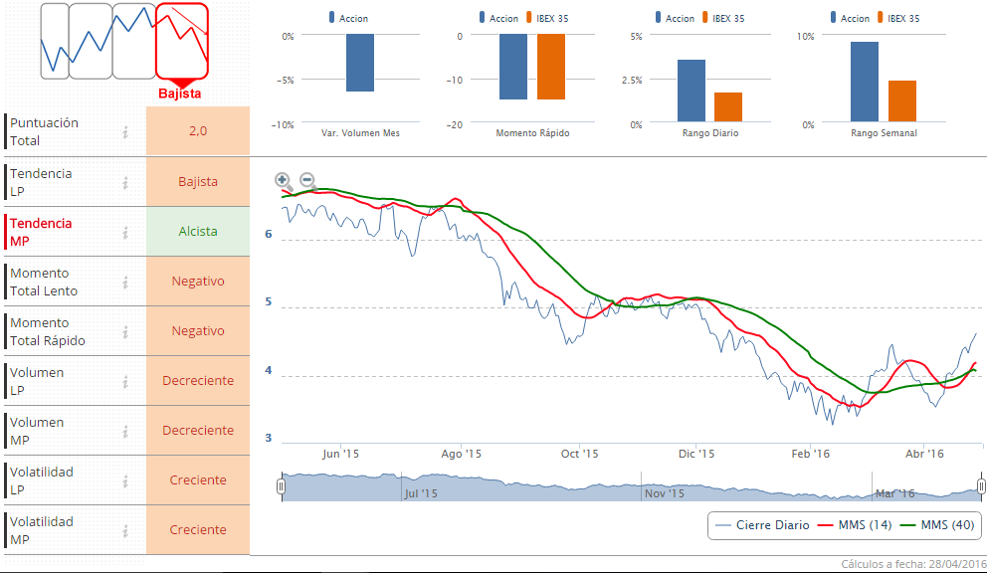The height and width of the screenshot is (573, 987).
Task: Click the blue bar in Var. Volumen Mes
Action: pos(360,63)
